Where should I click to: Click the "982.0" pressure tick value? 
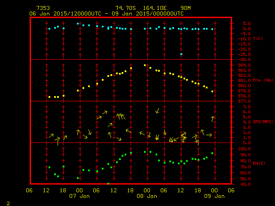[244, 76]
